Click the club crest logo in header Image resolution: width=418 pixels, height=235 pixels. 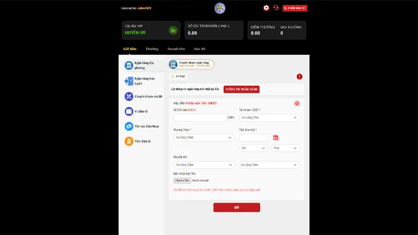(x=220, y=8)
